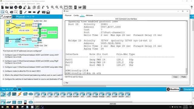Open the Edit menu
The width and height of the screenshot is (194, 109).
pyautogui.click(x=6, y=4)
